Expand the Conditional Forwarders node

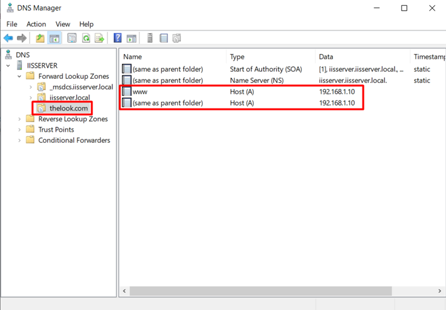[x=20, y=140]
